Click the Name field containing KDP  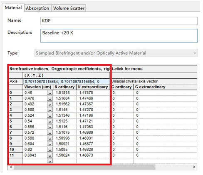pyautogui.click(x=119, y=21)
